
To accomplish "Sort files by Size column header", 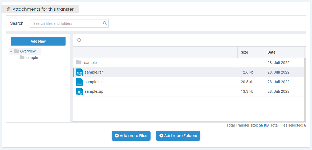I will [244, 52].
